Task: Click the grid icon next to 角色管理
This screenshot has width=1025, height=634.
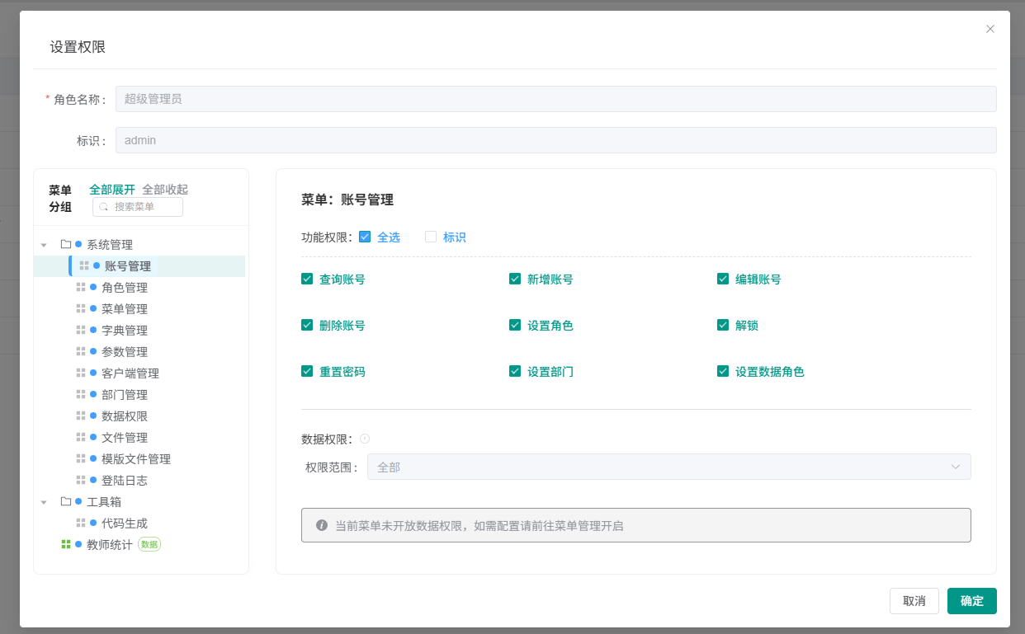Action: point(81,288)
